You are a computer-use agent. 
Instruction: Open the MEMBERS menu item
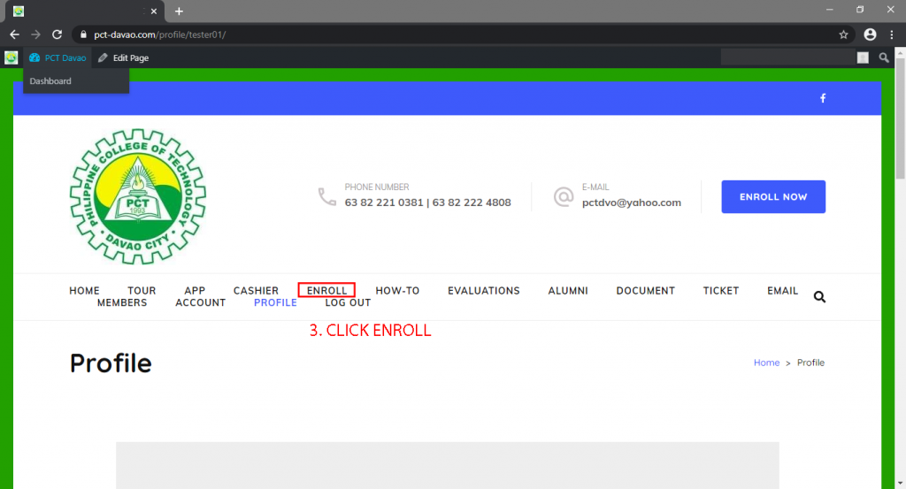(122, 303)
